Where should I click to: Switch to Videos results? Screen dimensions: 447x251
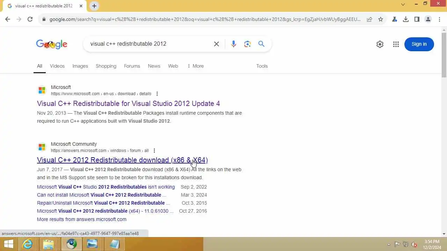(x=57, y=66)
